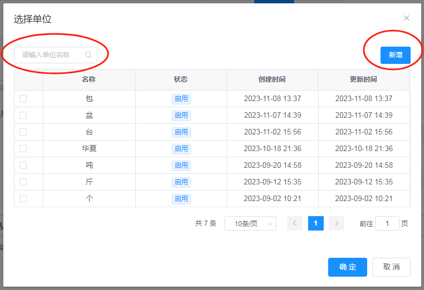This screenshot has height=290, width=424.
Task: Click the jump-to page number input
Action: 387,223
